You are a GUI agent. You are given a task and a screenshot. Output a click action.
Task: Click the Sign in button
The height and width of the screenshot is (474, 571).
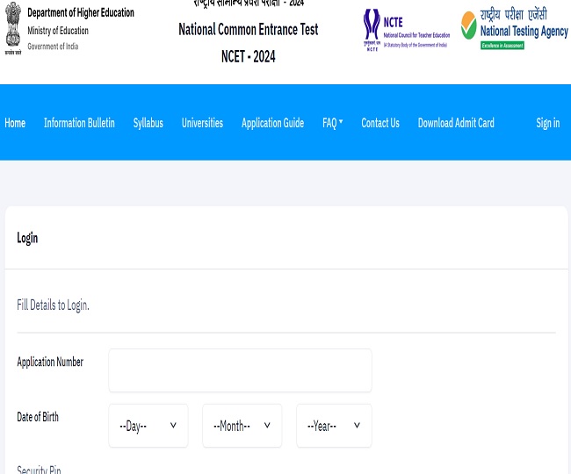tap(547, 123)
